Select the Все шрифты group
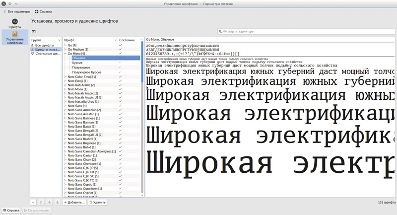 pos(46,45)
